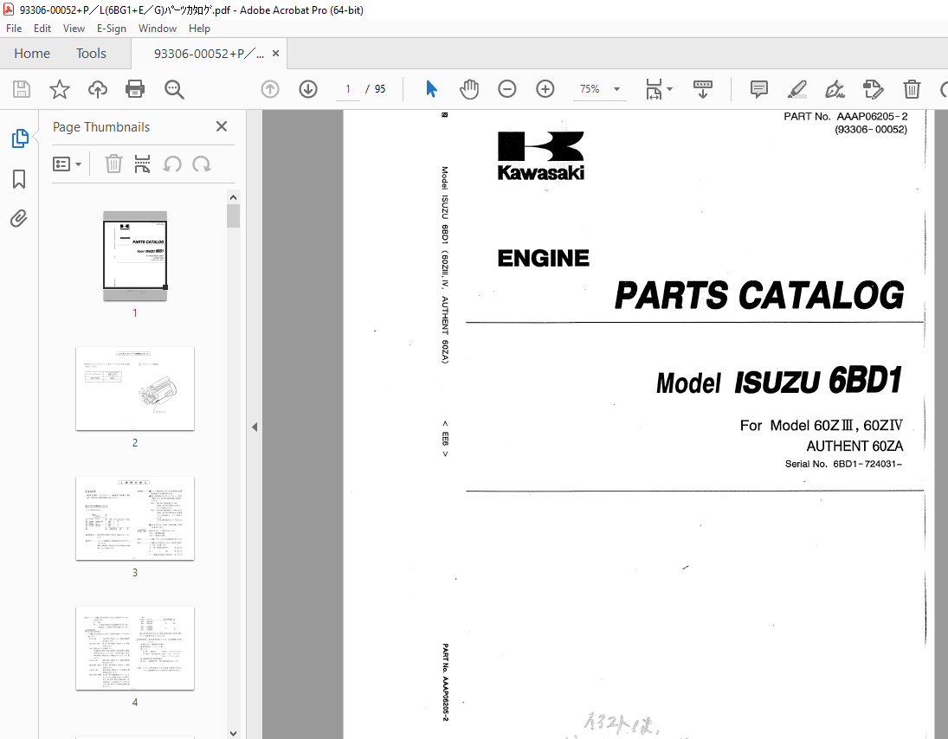The image size is (948, 739).
Task: Zoom in with plus icon
Action: pyautogui.click(x=545, y=89)
